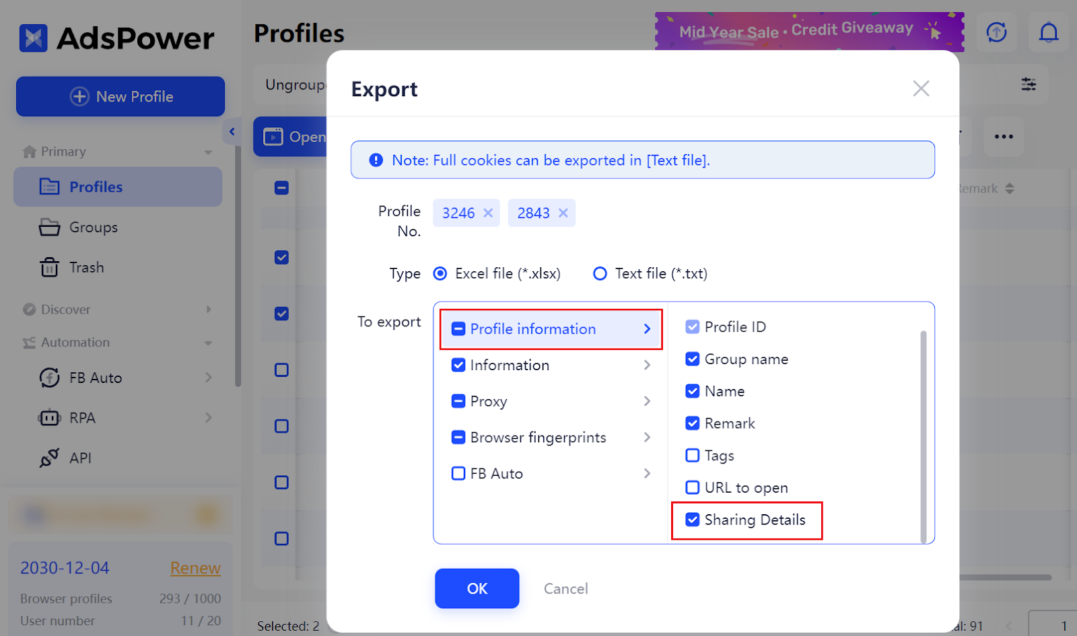Expand Profile information chevron
This screenshot has height=636, width=1077.
click(x=647, y=329)
